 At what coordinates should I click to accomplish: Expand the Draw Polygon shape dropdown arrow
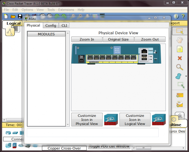point(186,76)
